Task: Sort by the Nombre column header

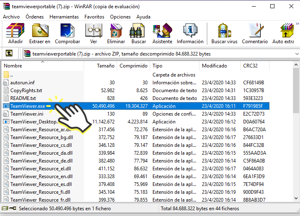Action: pos(42,66)
